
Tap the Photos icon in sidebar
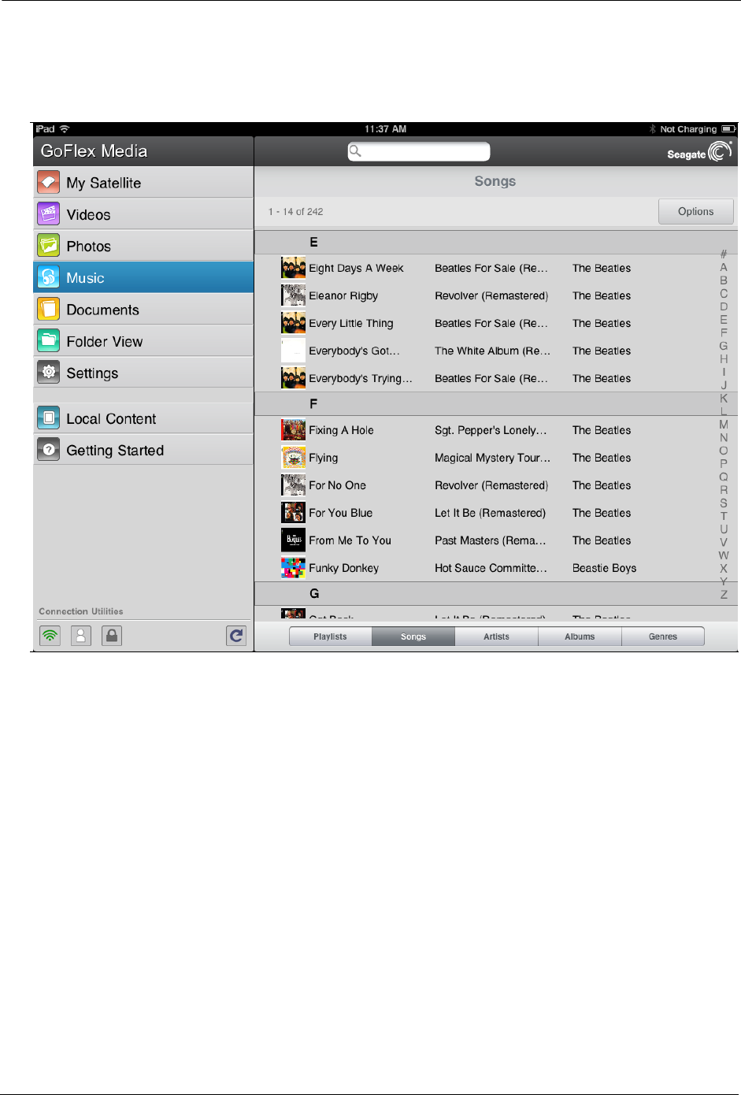49,246
